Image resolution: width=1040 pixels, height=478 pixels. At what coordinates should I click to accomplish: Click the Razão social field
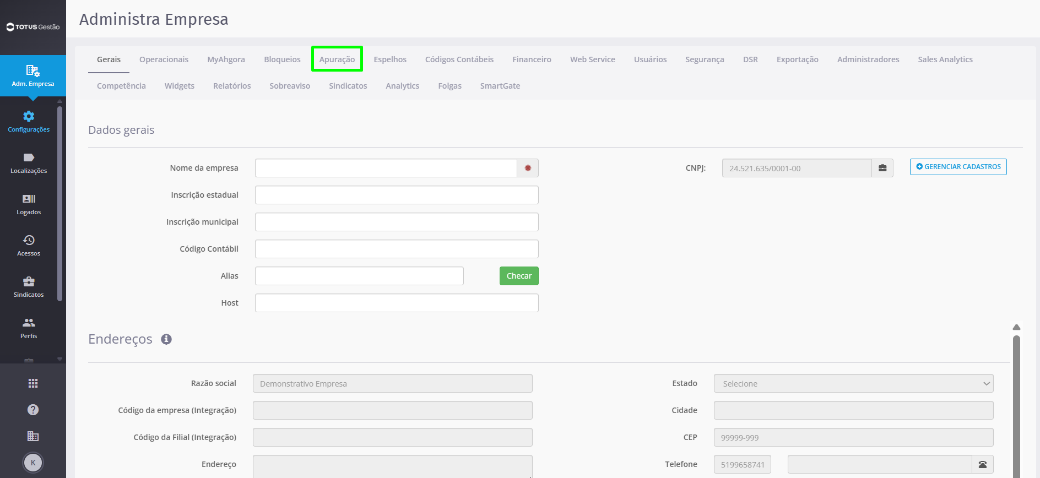point(393,383)
